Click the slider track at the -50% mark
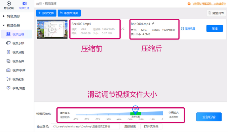The height and width of the screenshot is (132, 228). (x=108, y=115)
